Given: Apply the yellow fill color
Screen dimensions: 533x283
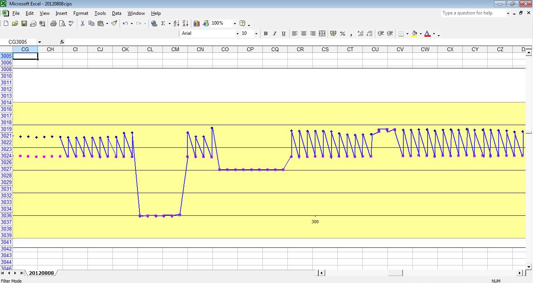Looking at the screenshot, I should [414, 34].
